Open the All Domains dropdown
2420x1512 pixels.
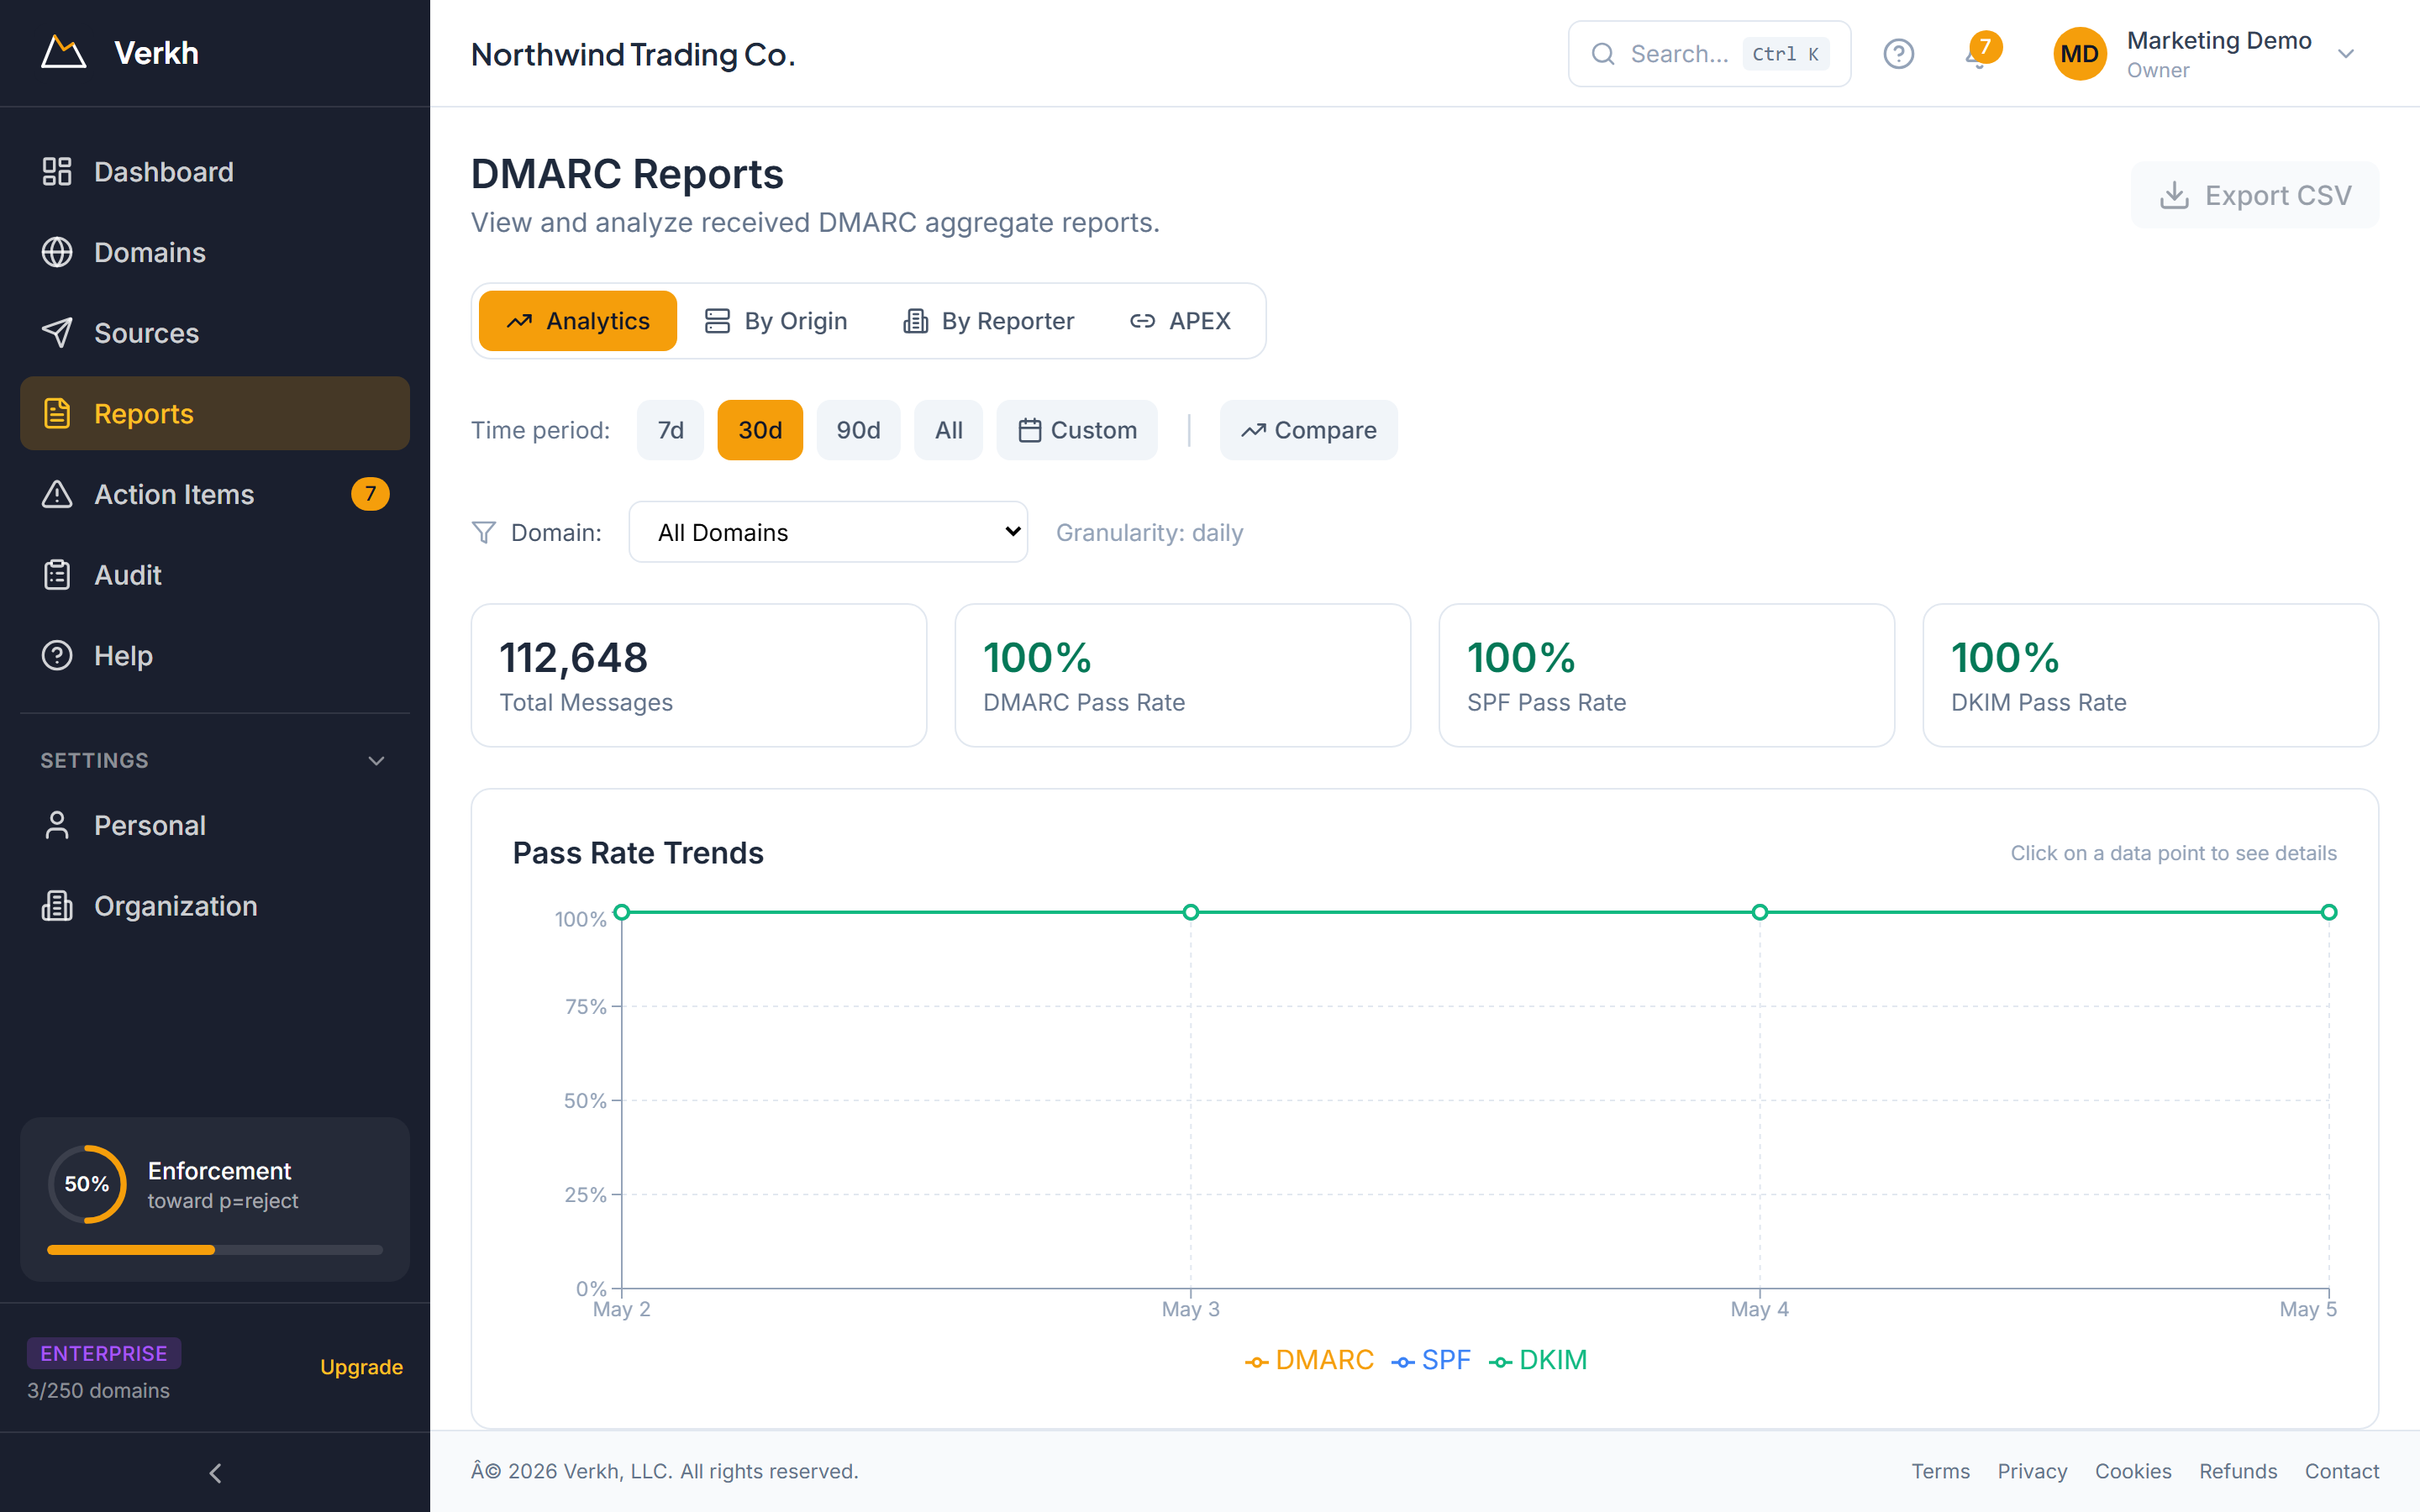(828, 532)
